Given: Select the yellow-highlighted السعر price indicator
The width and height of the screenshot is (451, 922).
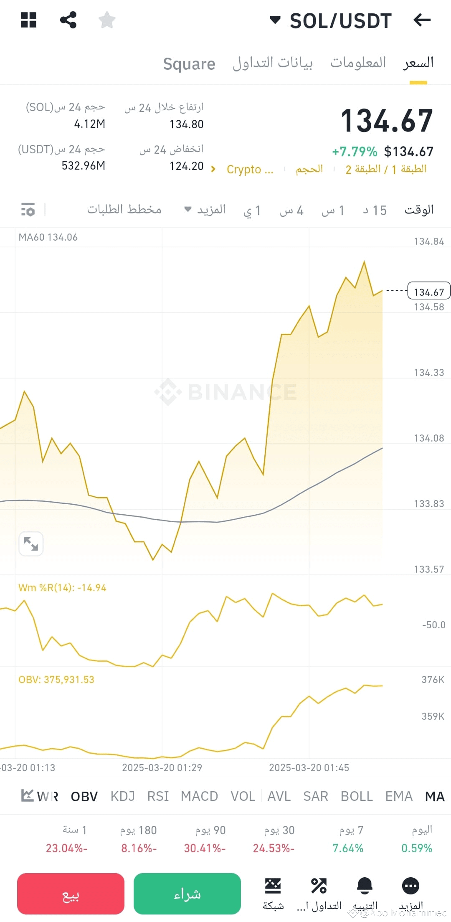Looking at the screenshot, I should click(417, 63).
